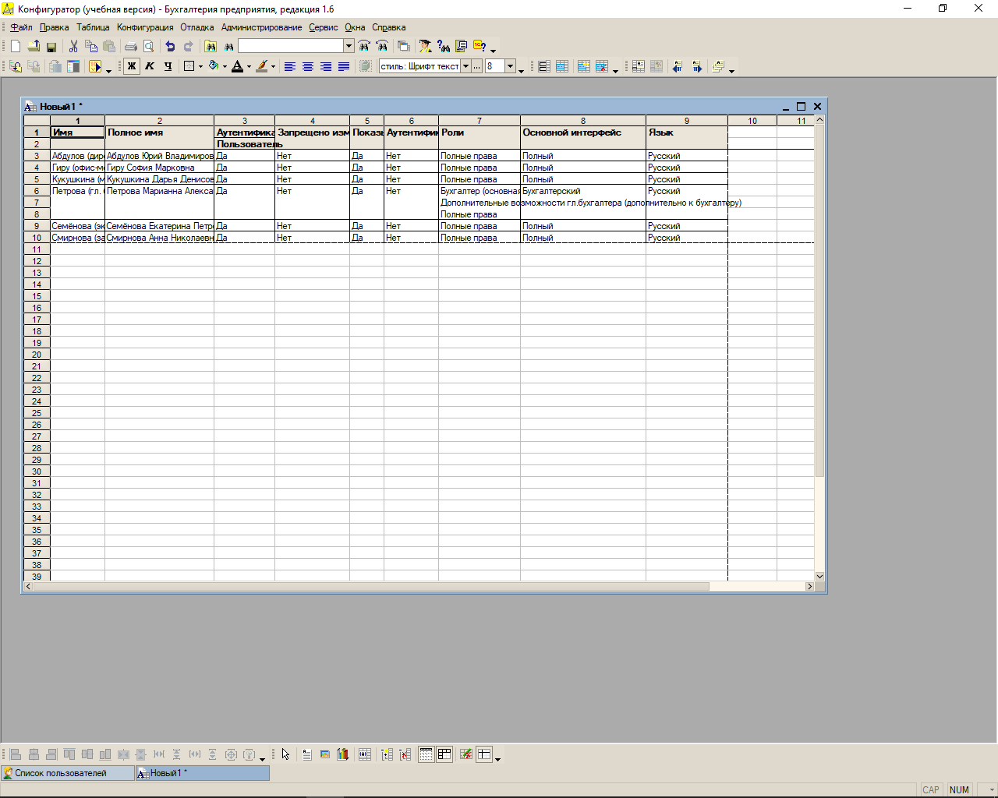Open the font size dropdown
Viewport: 998px width, 798px height.
pyautogui.click(x=511, y=66)
